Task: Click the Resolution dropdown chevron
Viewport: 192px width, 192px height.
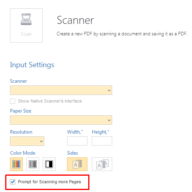Action: (x=41, y=142)
